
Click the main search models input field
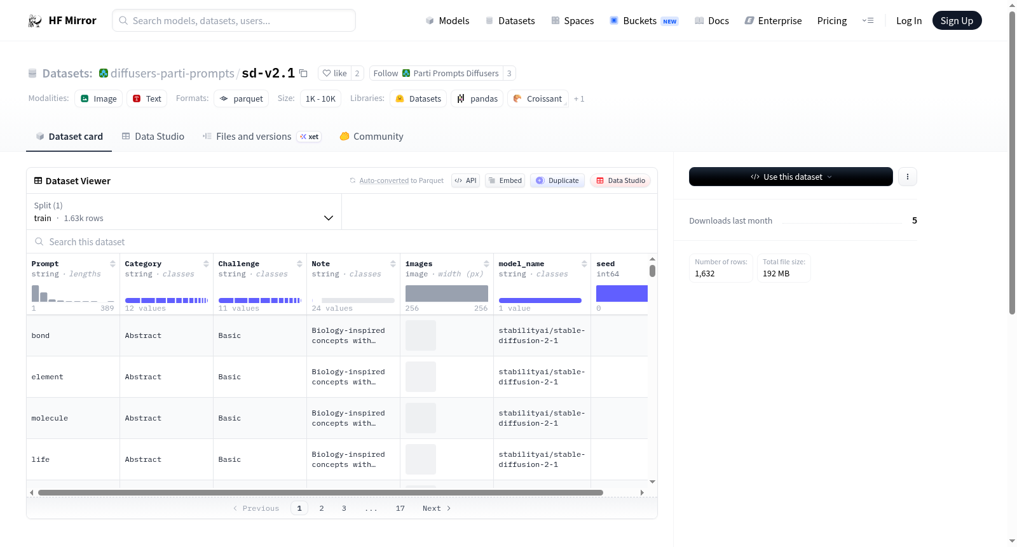pyautogui.click(x=234, y=20)
